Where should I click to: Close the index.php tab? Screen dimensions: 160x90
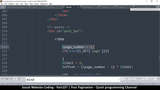pos(78,7)
